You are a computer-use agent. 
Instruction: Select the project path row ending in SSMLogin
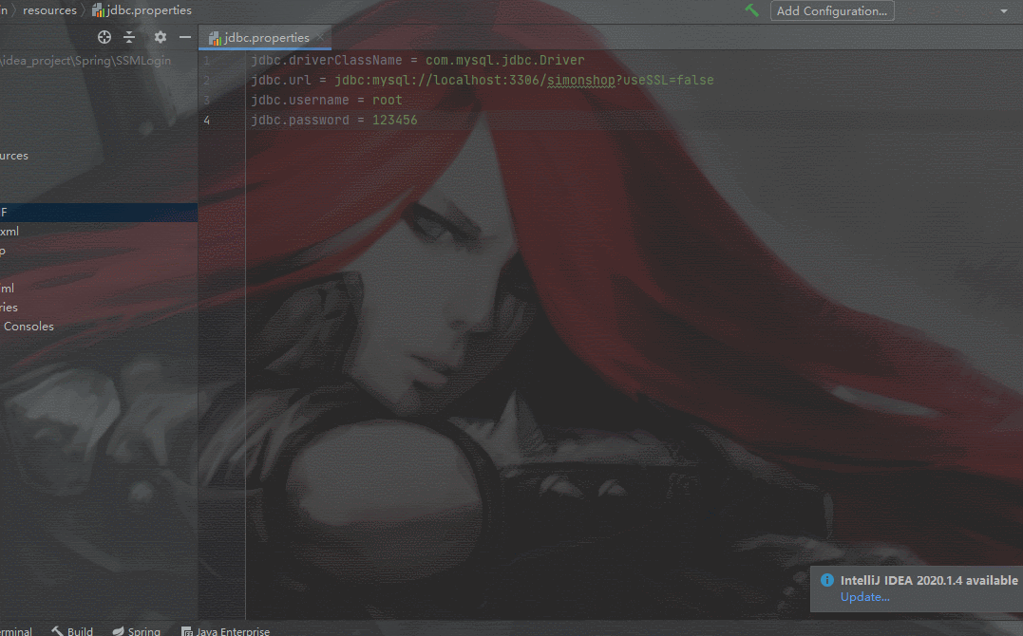click(x=85, y=60)
